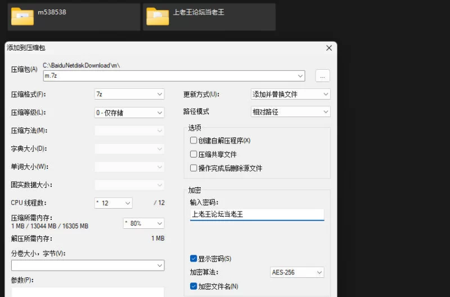450x297 pixels.
Task: Click the 输入密码 password field
Action: (257, 214)
